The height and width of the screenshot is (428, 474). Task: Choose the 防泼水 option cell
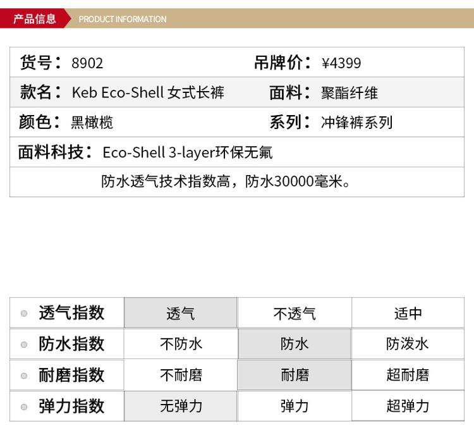pyautogui.click(x=408, y=344)
